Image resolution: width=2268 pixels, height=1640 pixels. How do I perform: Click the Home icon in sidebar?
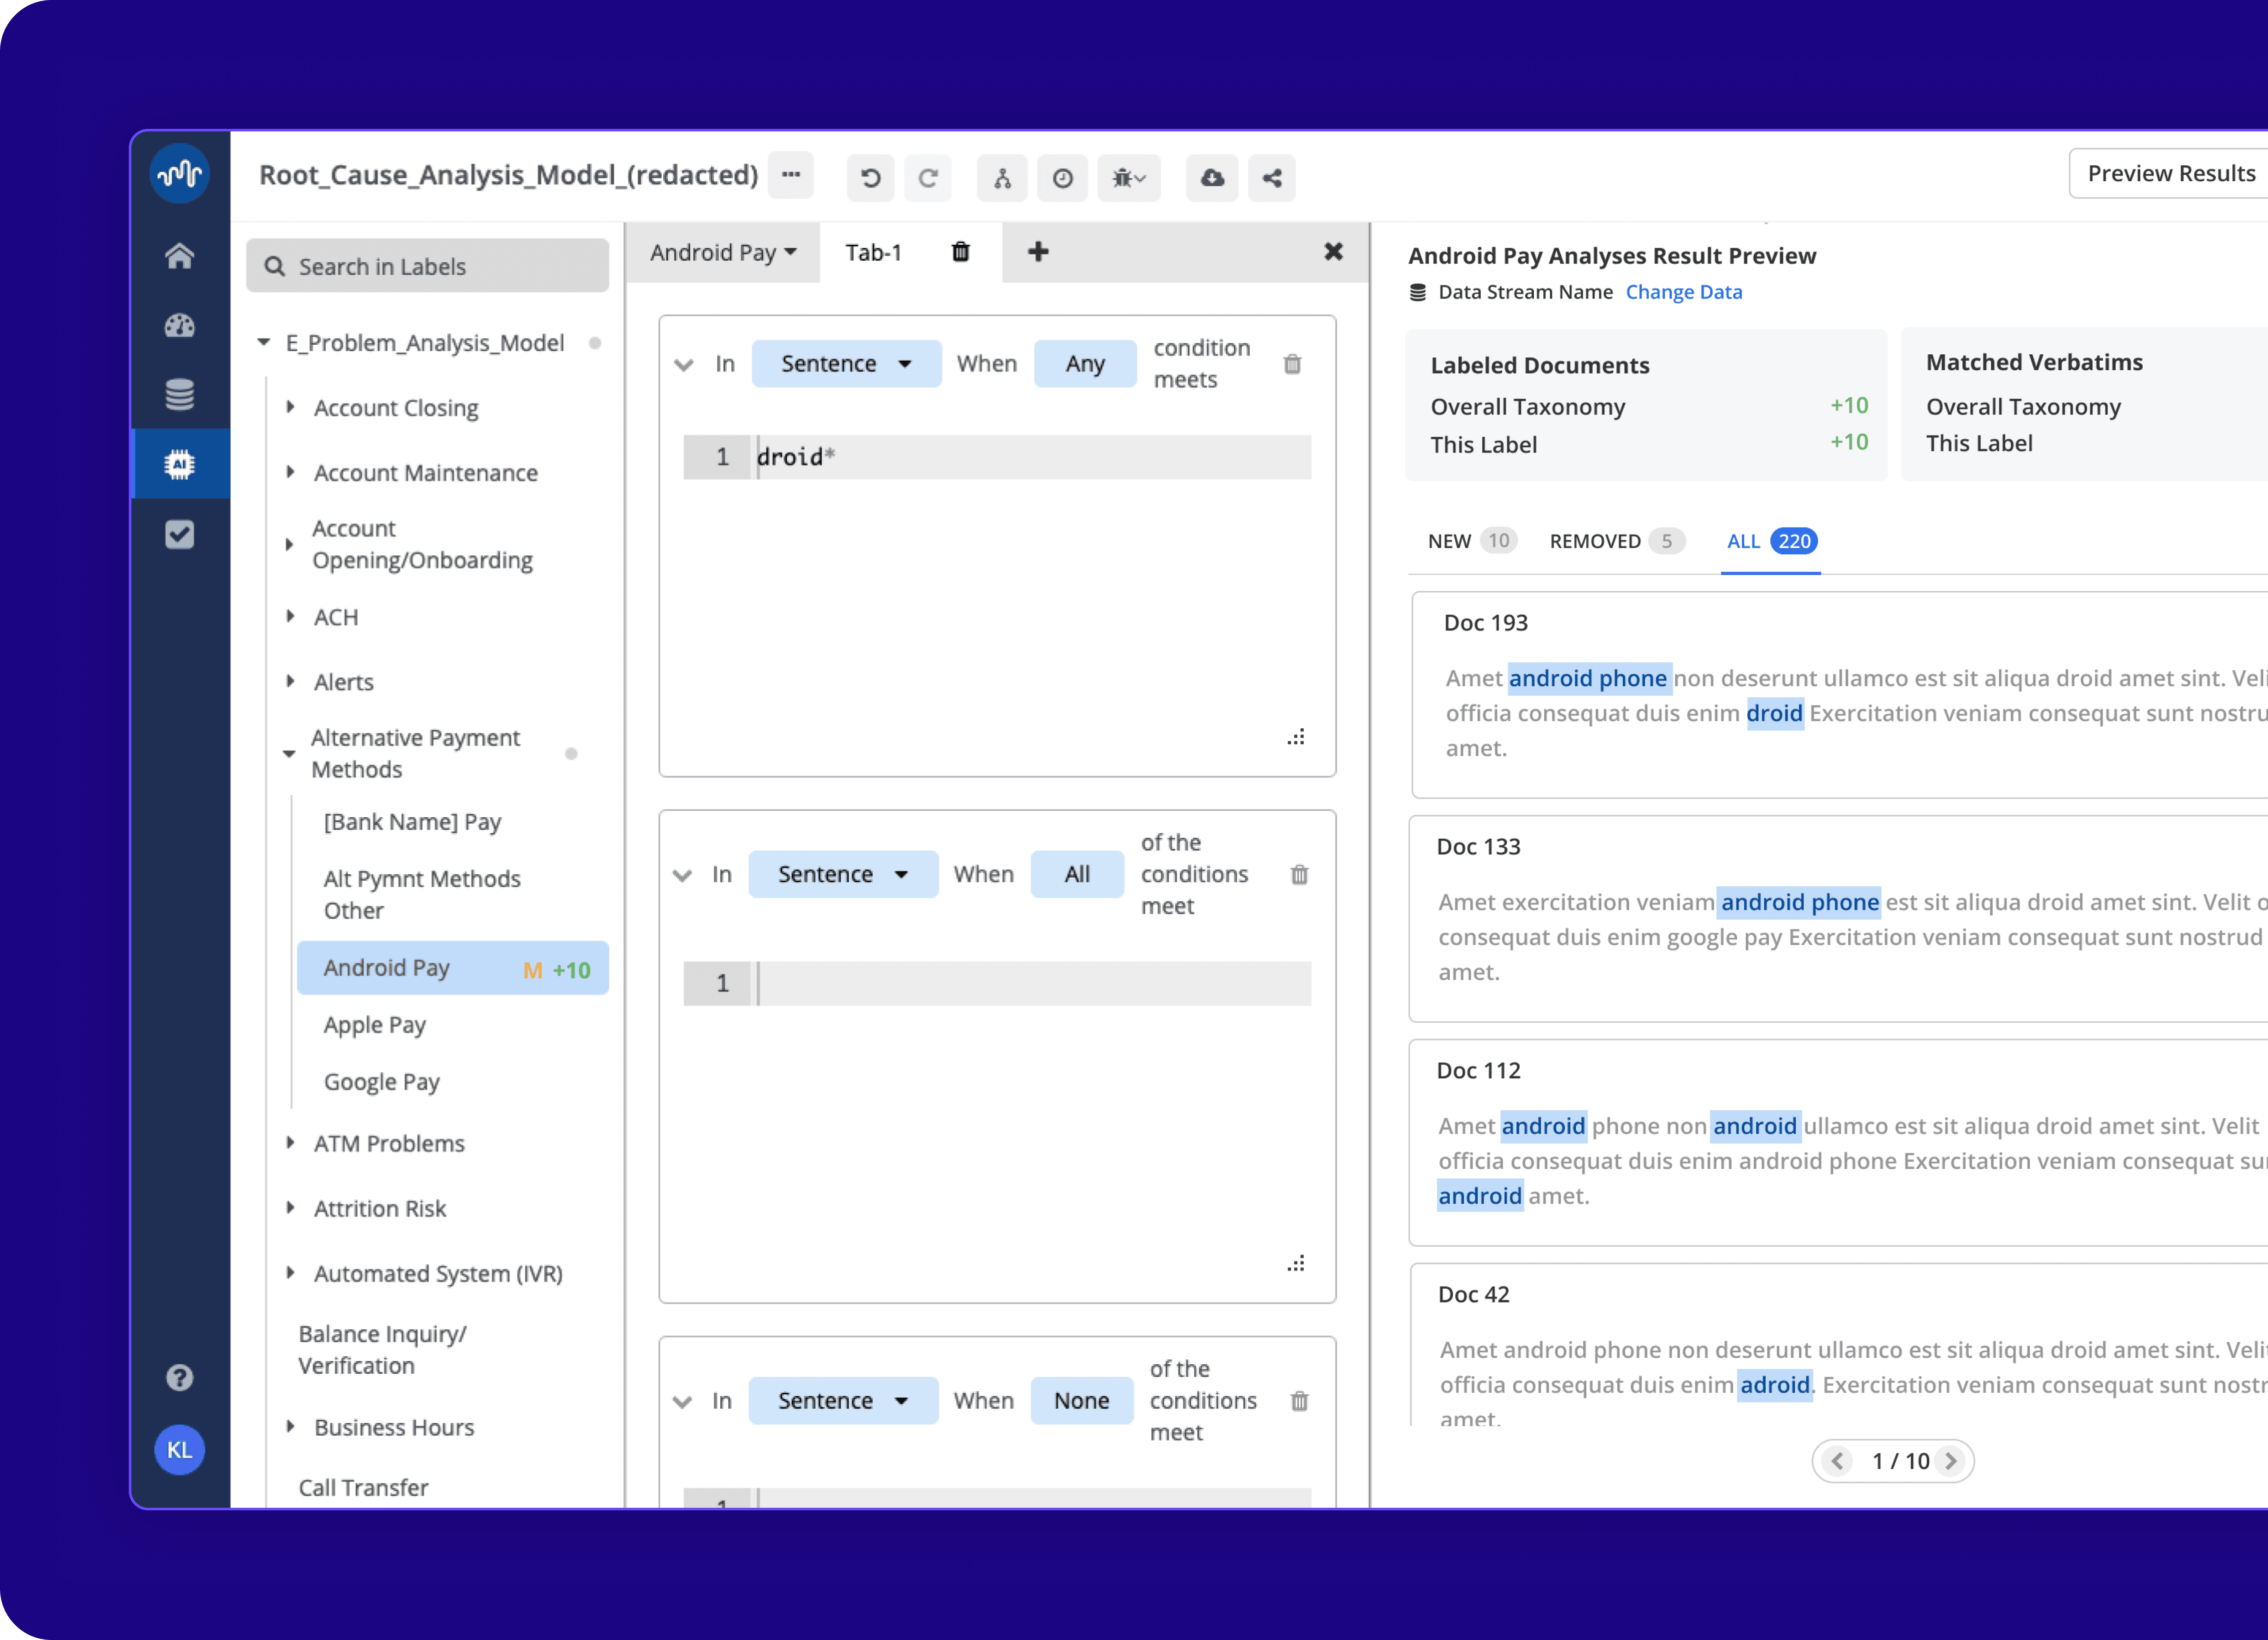coord(180,256)
